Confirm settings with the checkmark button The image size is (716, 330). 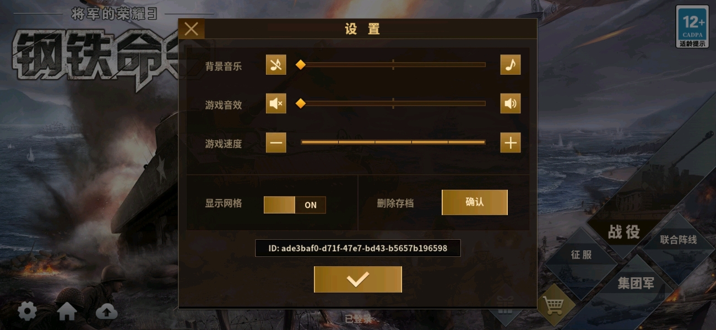(x=358, y=279)
